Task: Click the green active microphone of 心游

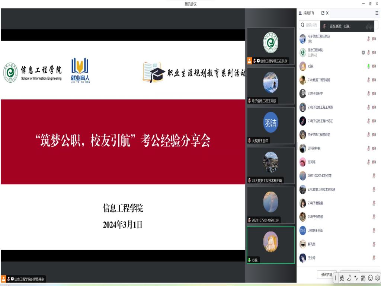Action: pyautogui.click(x=368, y=66)
